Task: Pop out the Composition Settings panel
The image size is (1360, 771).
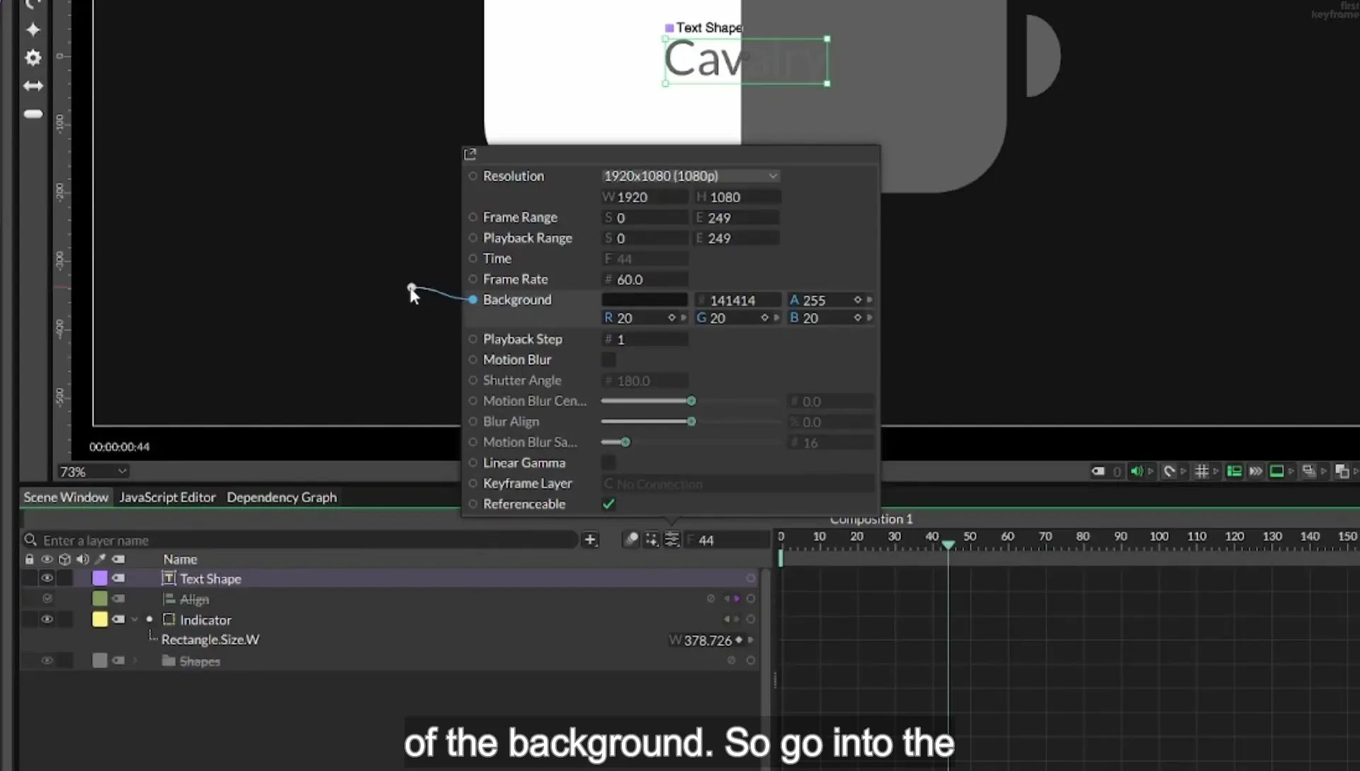Action: pyautogui.click(x=470, y=154)
